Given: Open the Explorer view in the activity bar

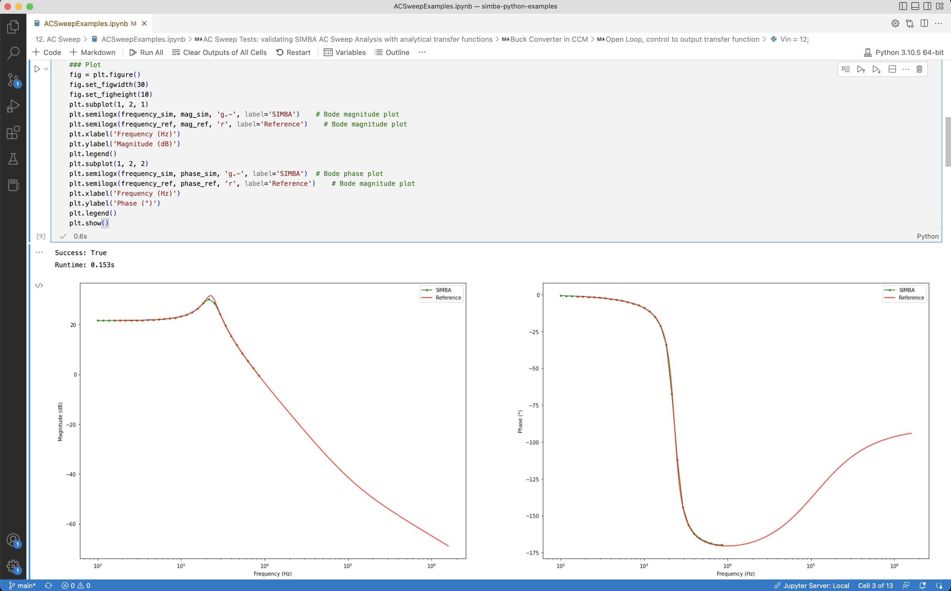Looking at the screenshot, I should pos(13,27).
